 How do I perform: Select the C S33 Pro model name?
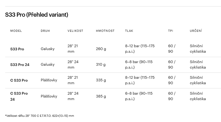pyautogui.click(x=19, y=80)
